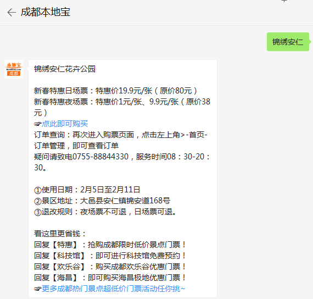The width and height of the screenshot is (313, 299).
Task: Click the 看这里更省钱 line
Action: point(60,234)
